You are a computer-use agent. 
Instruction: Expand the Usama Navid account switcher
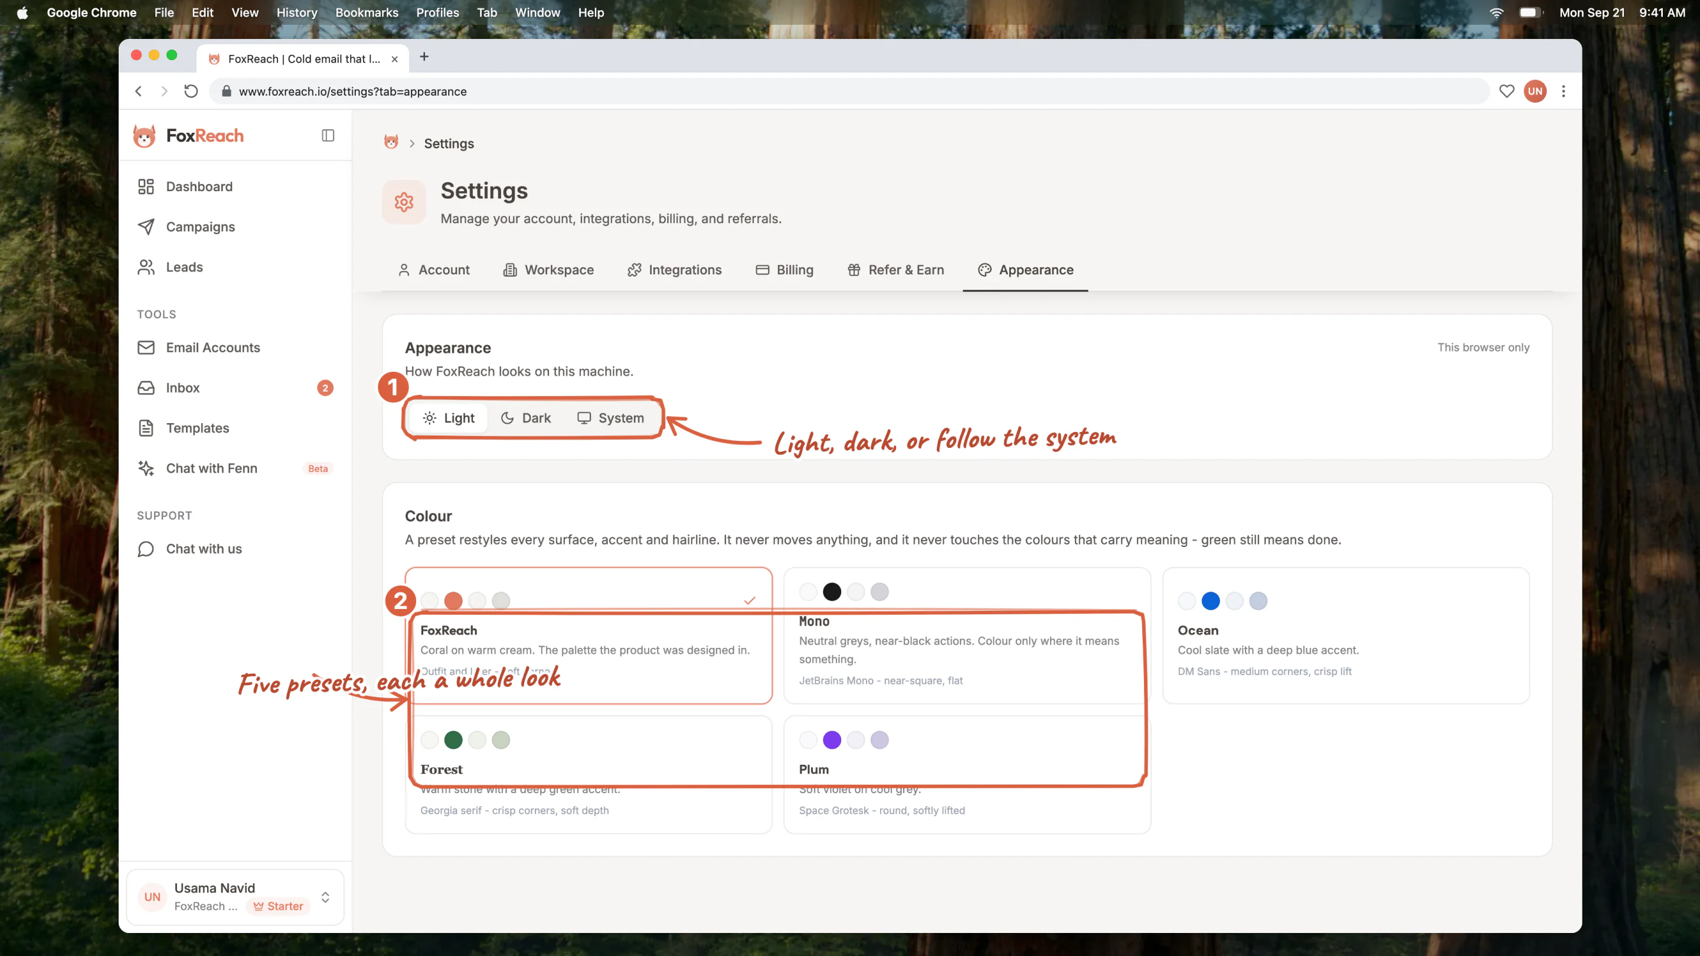click(235, 897)
